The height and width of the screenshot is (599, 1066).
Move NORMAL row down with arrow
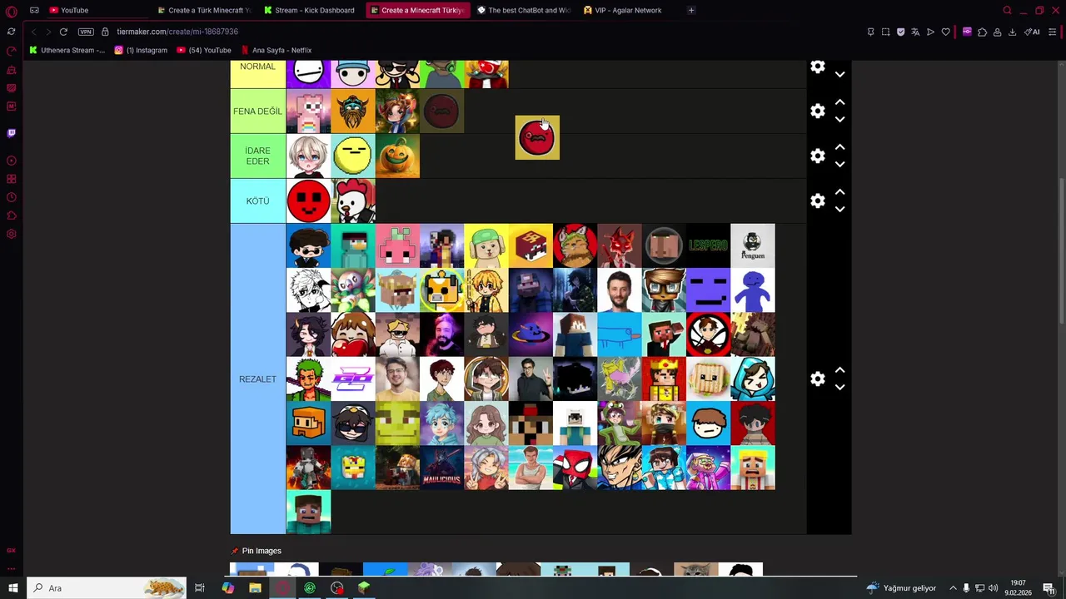click(839, 75)
